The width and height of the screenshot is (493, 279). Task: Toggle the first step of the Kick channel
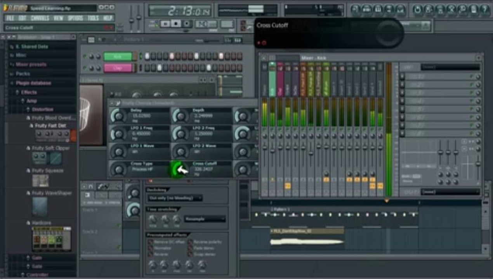pos(147,56)
